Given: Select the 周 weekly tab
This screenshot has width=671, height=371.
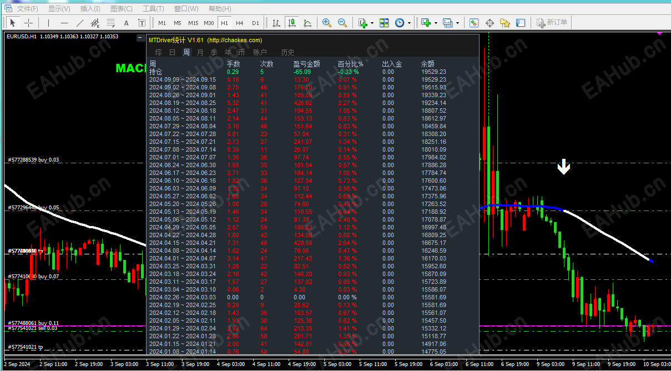Looking at the screenshot, I should click(186, 52).
